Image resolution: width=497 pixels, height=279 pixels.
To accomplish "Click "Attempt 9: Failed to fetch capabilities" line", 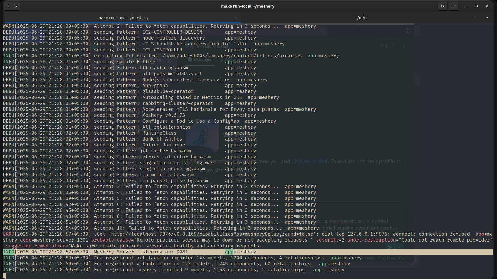I will pyautogui.click(x=159, y=222).
